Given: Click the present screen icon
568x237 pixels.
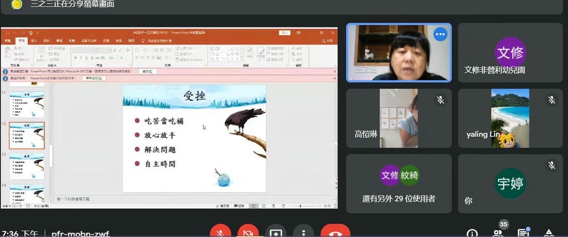Looking at the screenshot, I should tap(275, 232).
